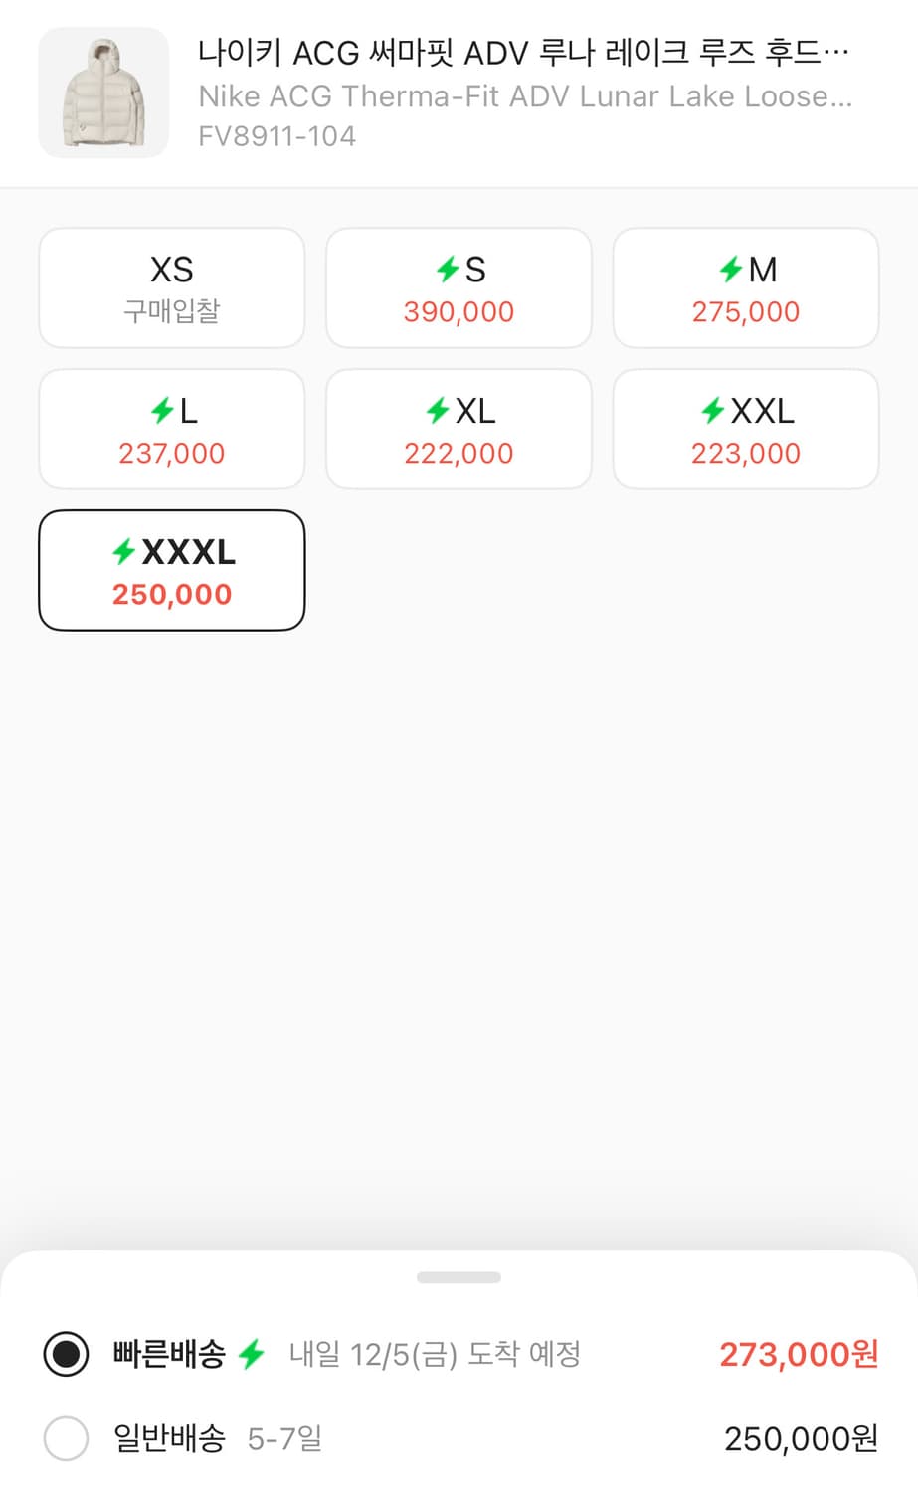Click the lightning icon on size S
Screen dimensions: 918x1492
point(448,269)
